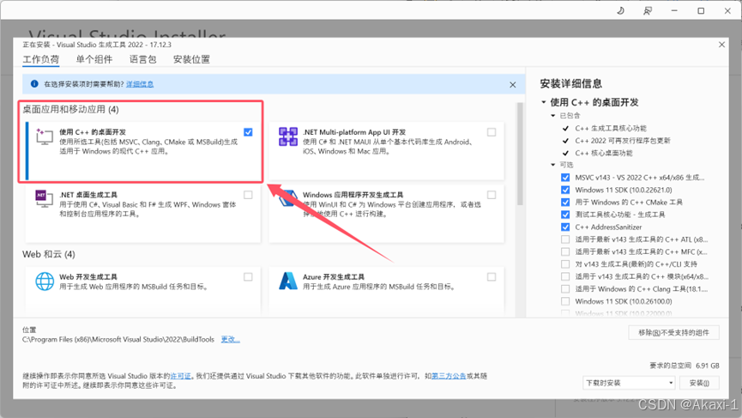Viewport: 742px width, 418px height.
Task: Click the Azure 开发生成工具 icon
Action: tap(287, 282)
